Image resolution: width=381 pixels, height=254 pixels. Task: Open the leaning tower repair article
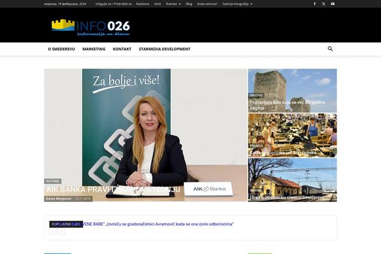[x=287, y=105]
